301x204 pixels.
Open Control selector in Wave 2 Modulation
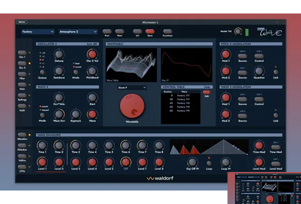[259, 99]
